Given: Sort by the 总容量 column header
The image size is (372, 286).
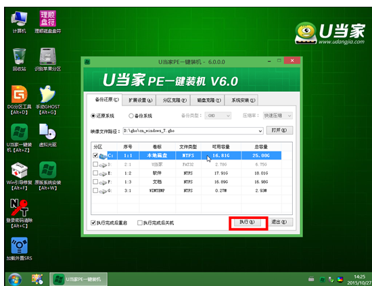Looking at the screenshot, I should [x=261, y=147].
